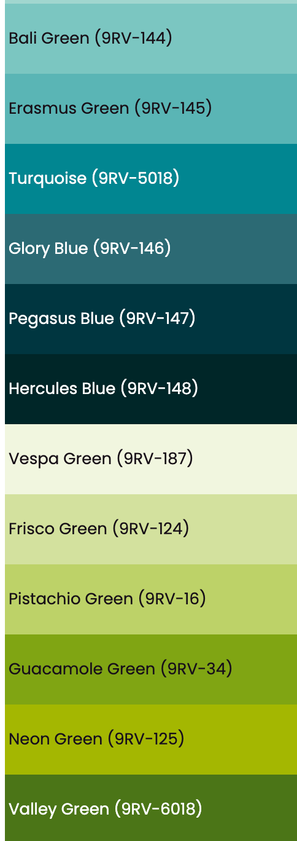This screenshot has height=841, width=297.
Task: Pick the Turquoise (9RV-5018) swatch
Action: click(151, 179)
